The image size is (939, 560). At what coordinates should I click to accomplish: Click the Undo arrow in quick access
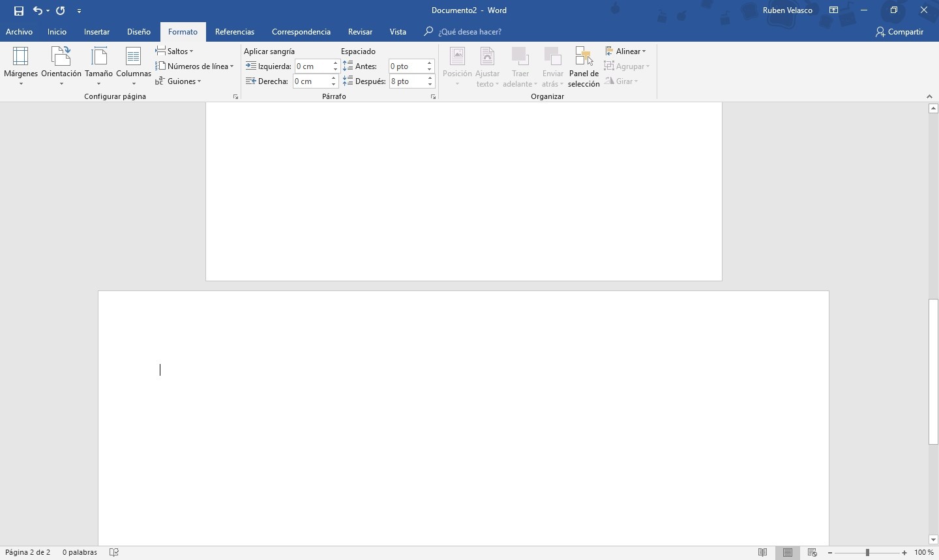[37, 10]
